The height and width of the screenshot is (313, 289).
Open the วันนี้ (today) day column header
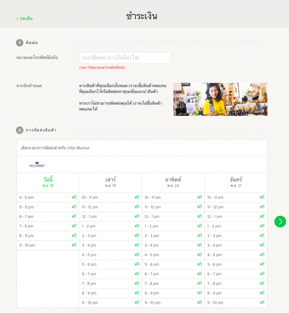(48, 182)
